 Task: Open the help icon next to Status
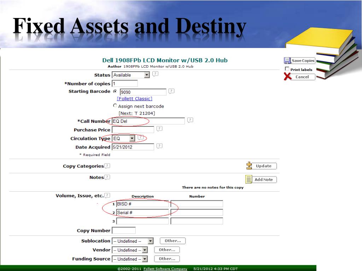[156, 74]
